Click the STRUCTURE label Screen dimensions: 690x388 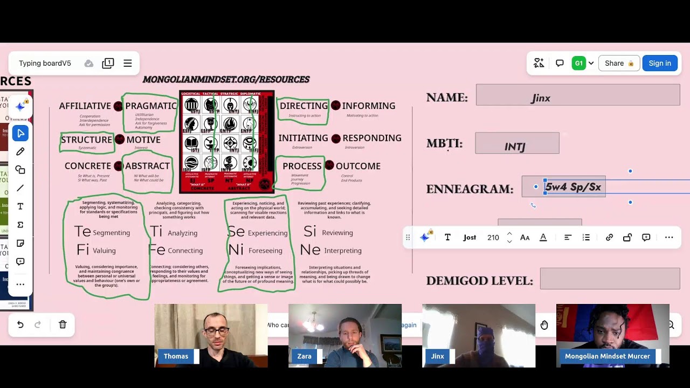tap(86, 140)
